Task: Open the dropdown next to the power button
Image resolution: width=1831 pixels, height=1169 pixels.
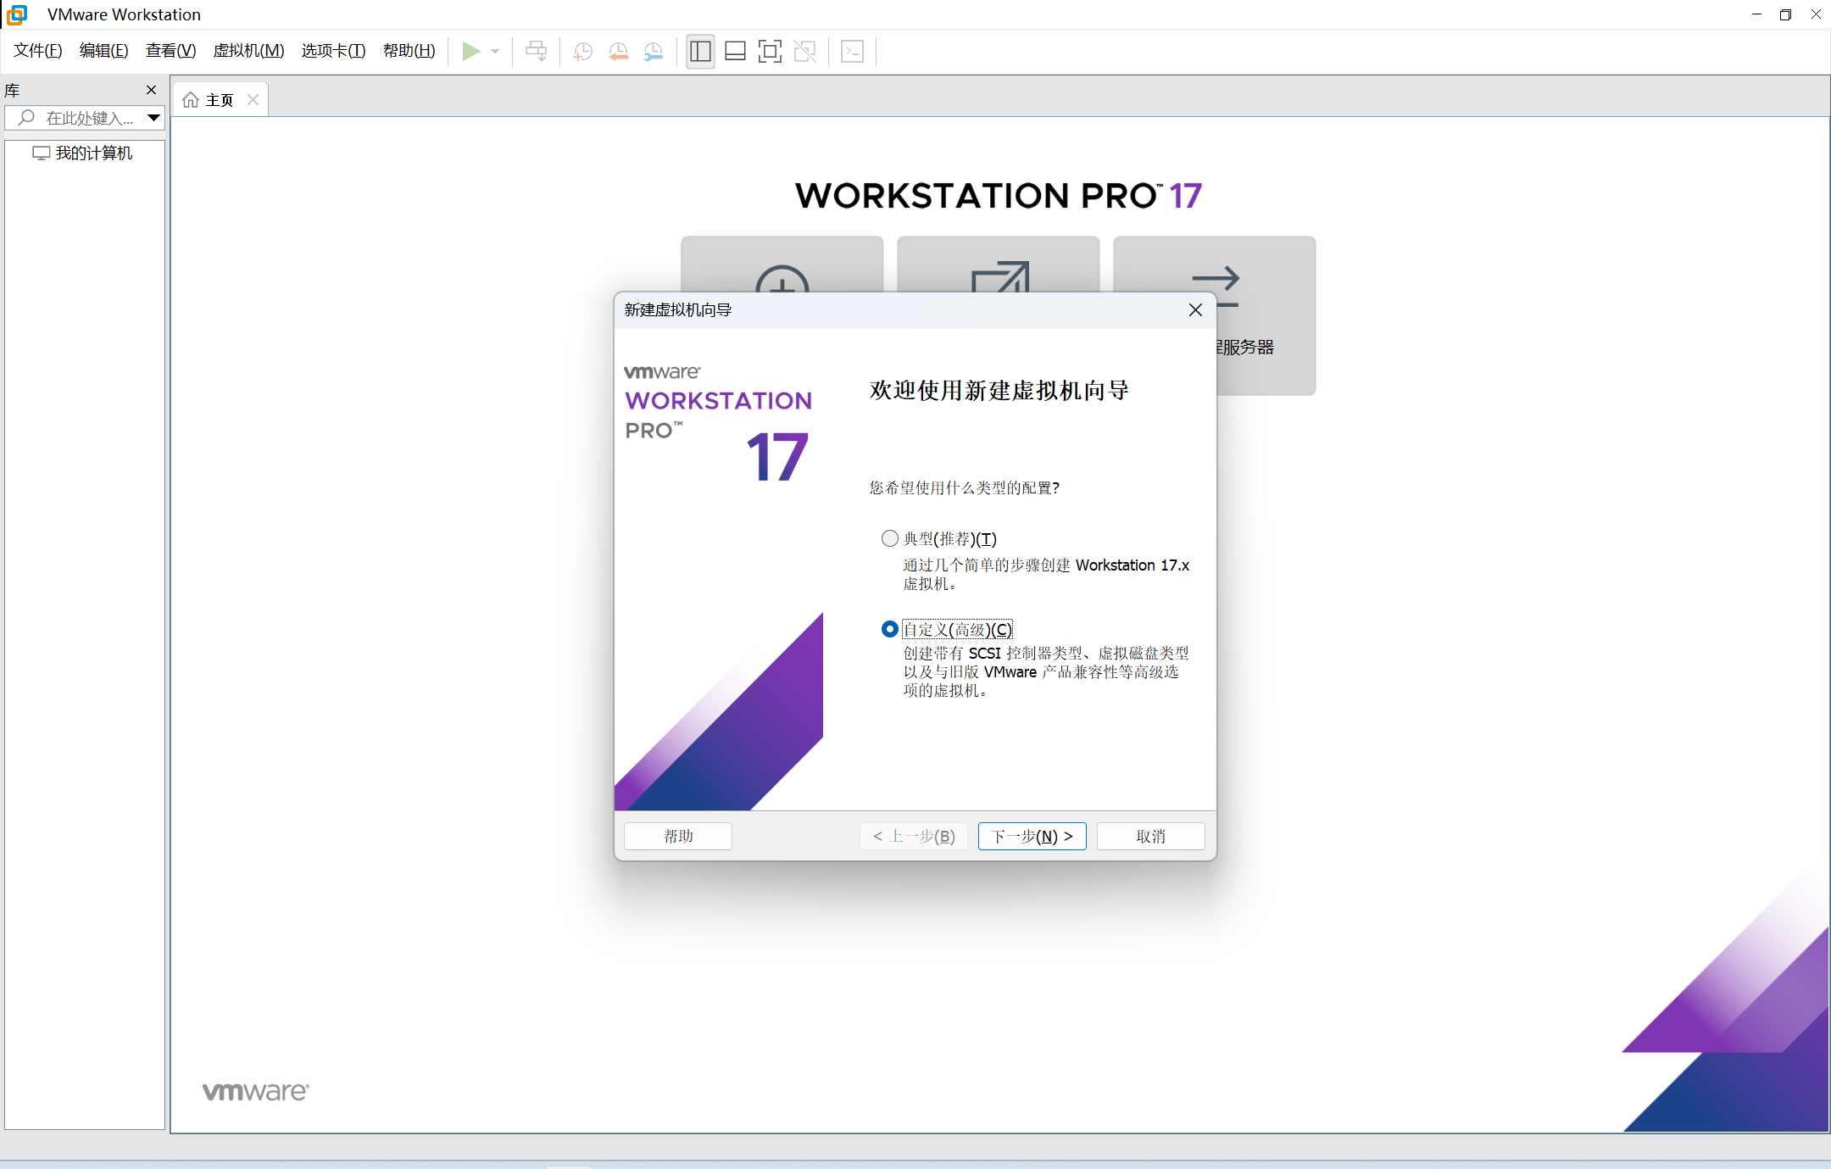Action: click(x=494, y=51)
